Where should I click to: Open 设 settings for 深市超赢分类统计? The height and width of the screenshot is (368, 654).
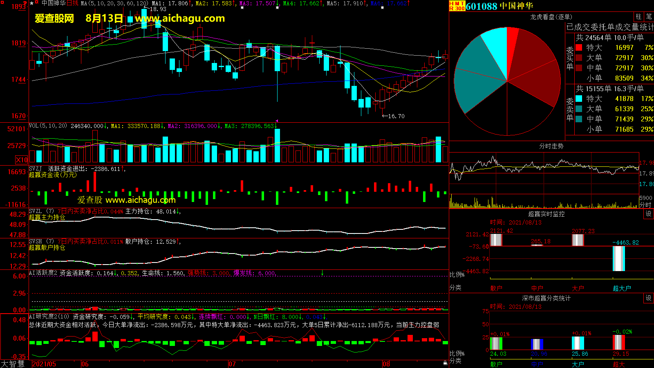pyautogui.click(x=648, y=298)
